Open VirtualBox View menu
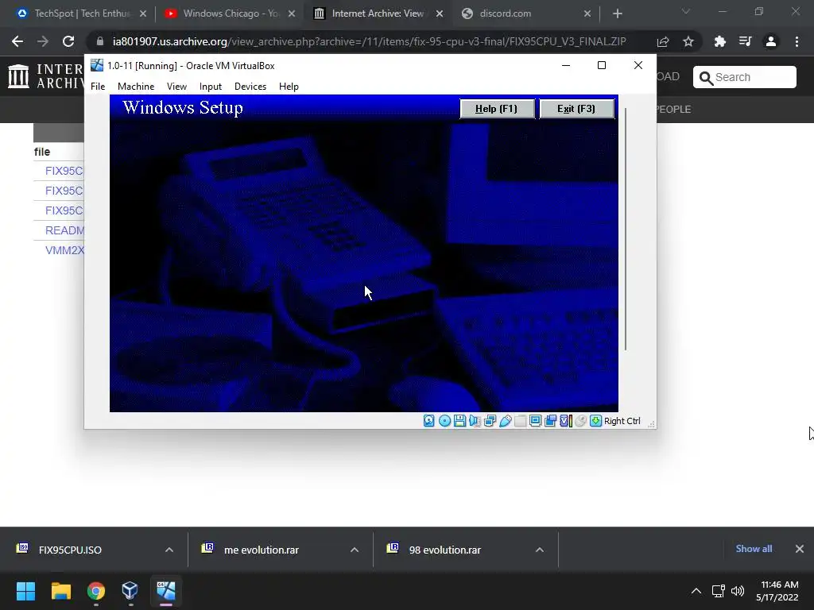814x610 pixels. 176,87
